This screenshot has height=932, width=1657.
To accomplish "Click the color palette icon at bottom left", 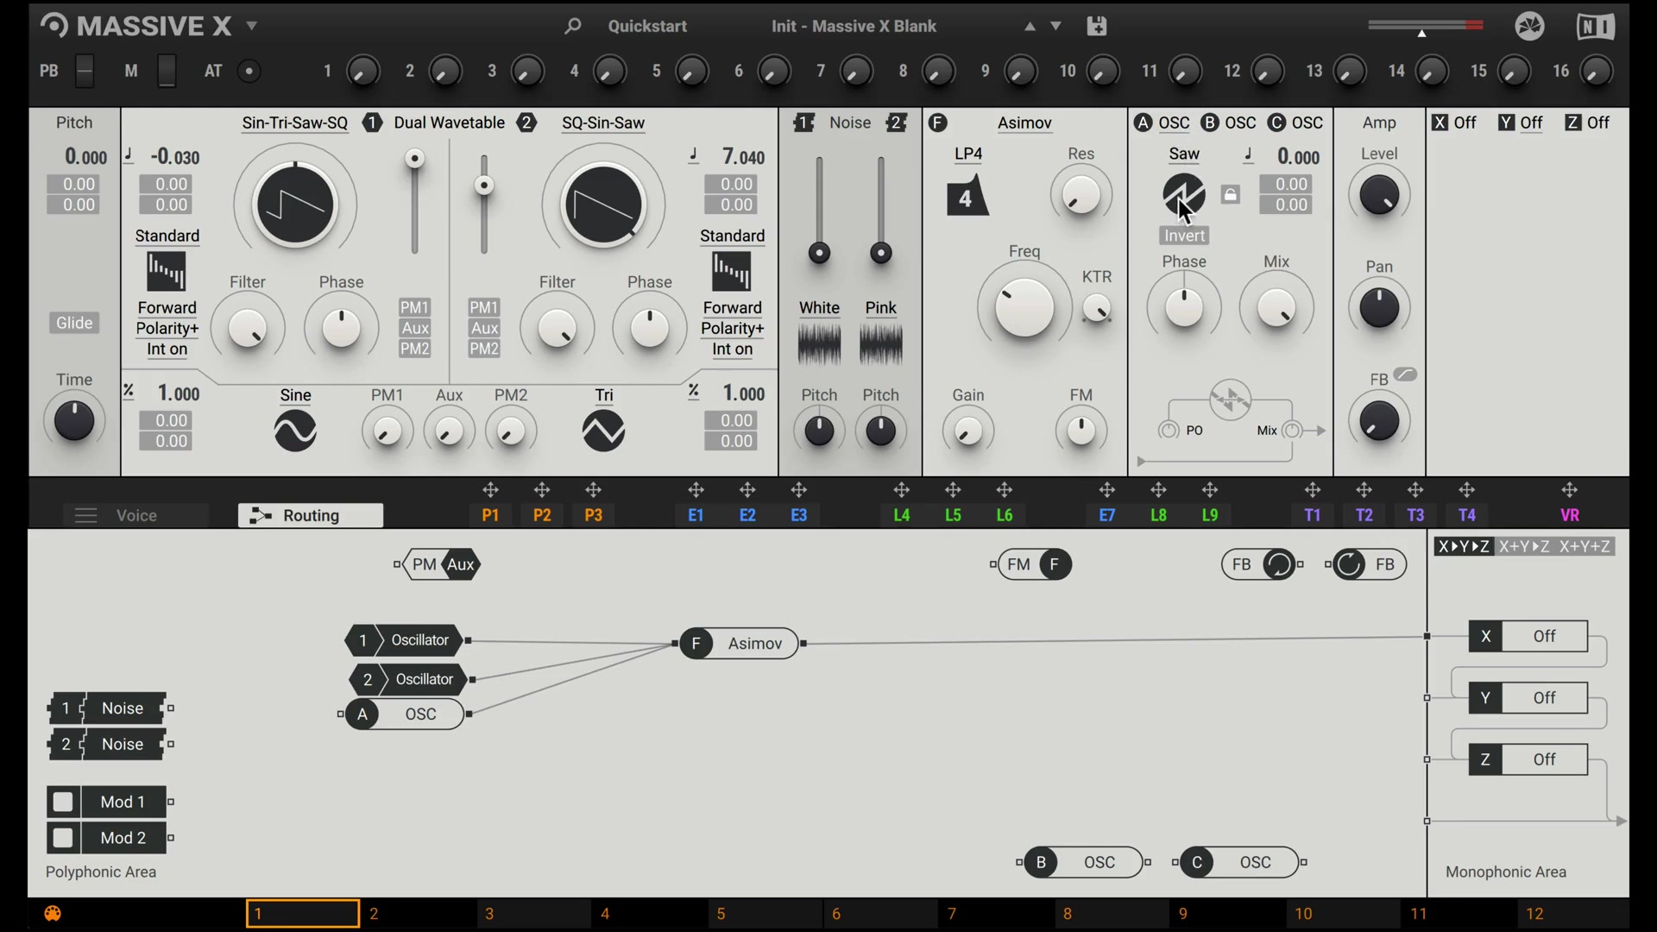I will tap(53, 914).
